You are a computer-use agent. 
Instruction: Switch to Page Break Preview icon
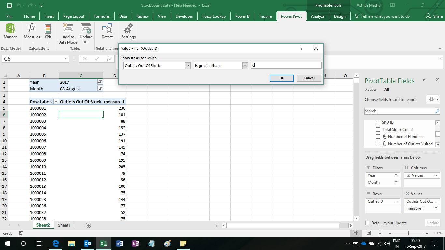(x=380, y=233)
